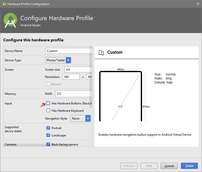Click the 'Enables hardware navigation button support' description
The width and height of the screenshot is (202, 172).
[145, 135]
